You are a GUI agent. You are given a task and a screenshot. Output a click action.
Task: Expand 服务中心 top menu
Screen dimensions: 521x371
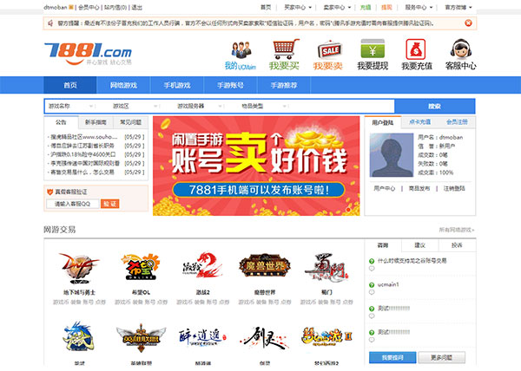click(419, 7)
